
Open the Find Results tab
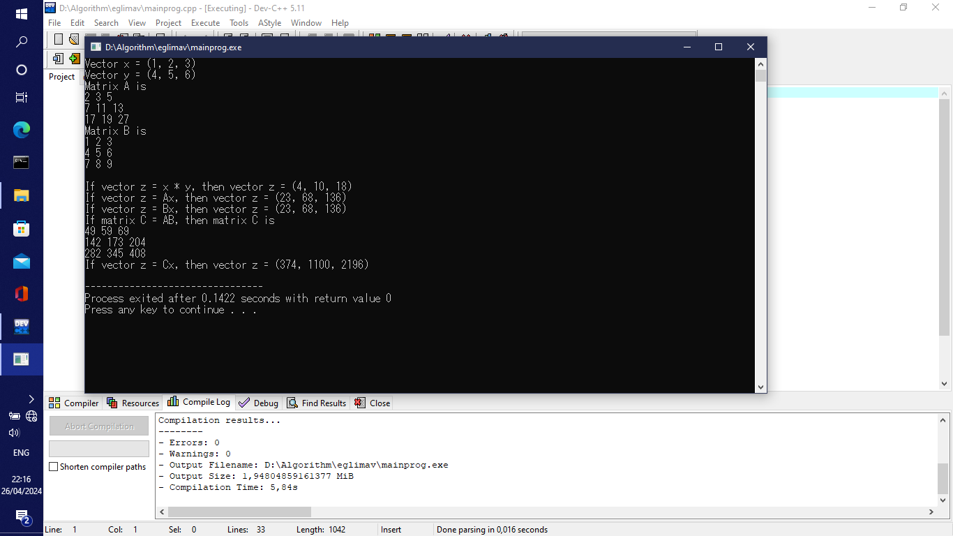[x=316, y=403]
